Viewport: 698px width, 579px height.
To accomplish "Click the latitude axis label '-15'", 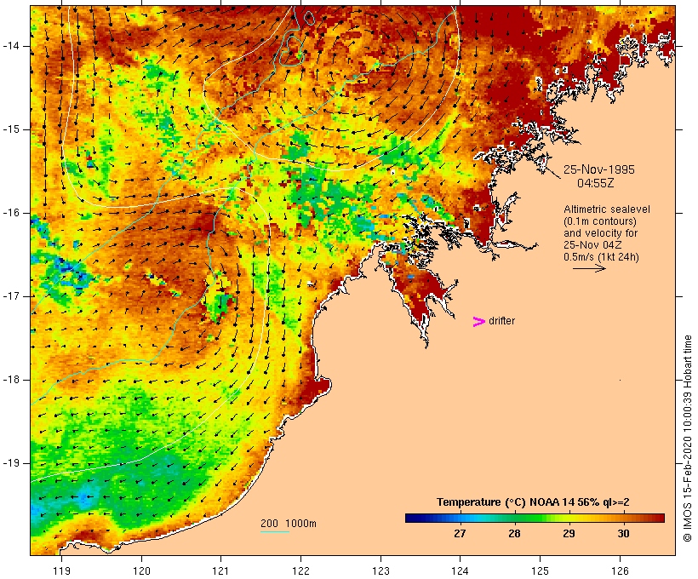I will tap(10, 129).
